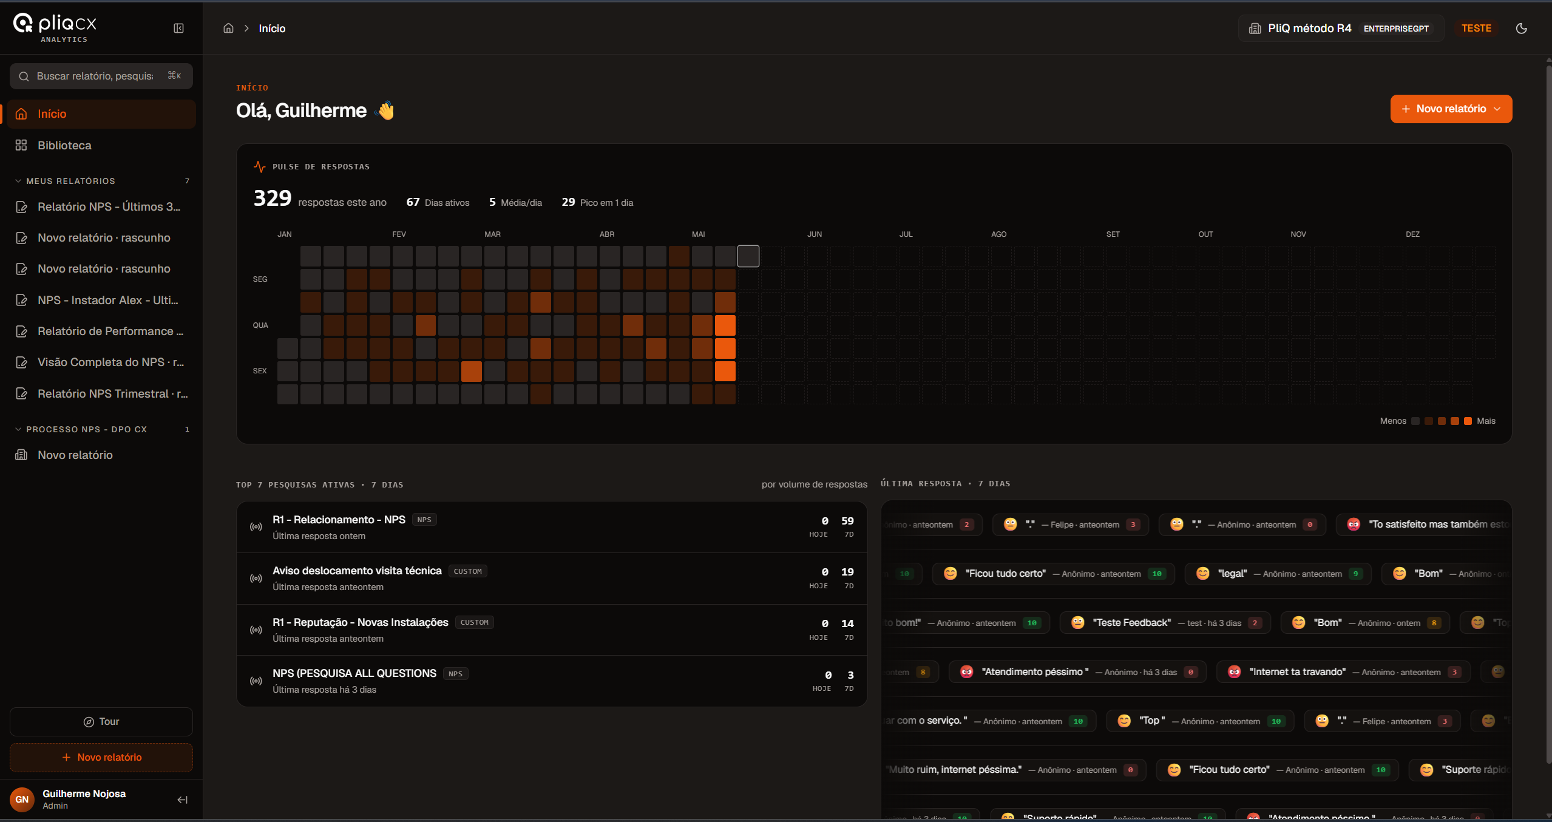Click sidebar bottom Novo relatório button
Viewport: 1552px width, 822px height.
101,757
